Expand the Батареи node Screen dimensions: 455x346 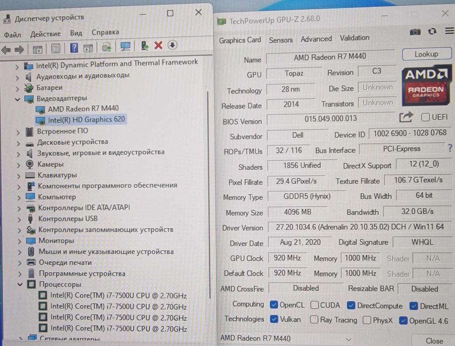[17, 89]
